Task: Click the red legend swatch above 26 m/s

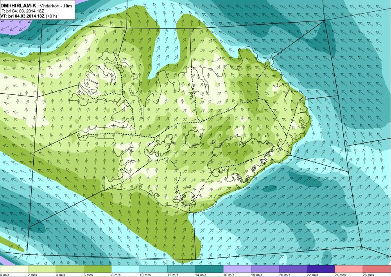Action: (x=377, y=269)
